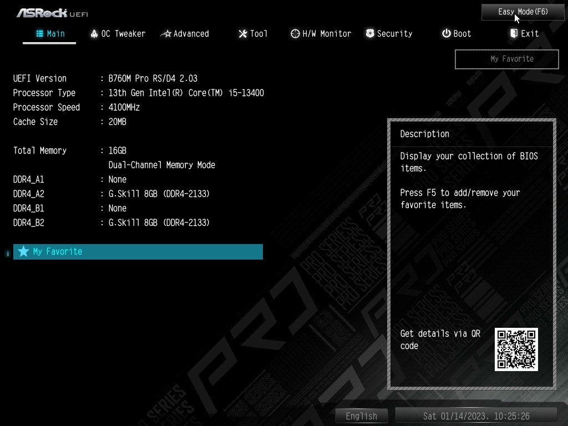Click the OC Tweaker rocket icon
Image resolution: width=568 pixels, height=426 pixels.
pyautogui.click(x=94, y=34)
